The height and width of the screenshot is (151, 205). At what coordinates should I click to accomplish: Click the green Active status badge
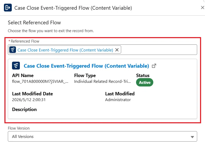point(145,82)
